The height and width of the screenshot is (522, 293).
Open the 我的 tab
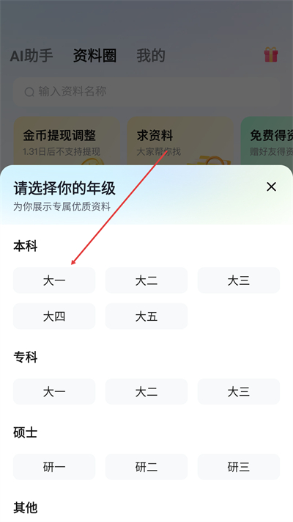[151, 56]
